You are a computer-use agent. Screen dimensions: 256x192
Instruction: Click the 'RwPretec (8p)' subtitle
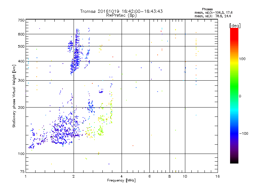121,15
